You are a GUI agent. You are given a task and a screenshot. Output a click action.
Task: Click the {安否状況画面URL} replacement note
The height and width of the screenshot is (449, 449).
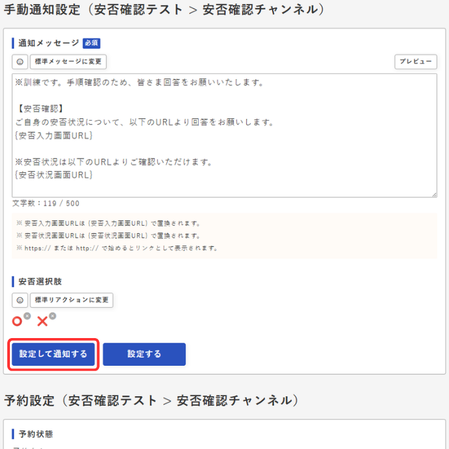[x=108, y=236]
